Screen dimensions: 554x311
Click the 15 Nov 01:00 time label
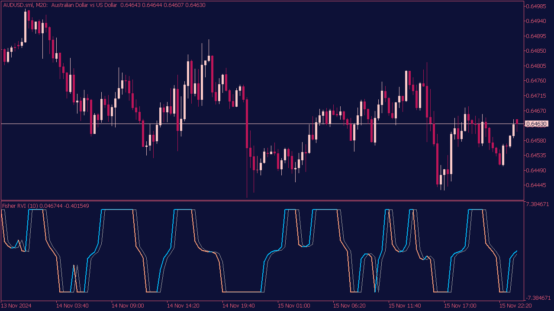[x=294, y=306]
